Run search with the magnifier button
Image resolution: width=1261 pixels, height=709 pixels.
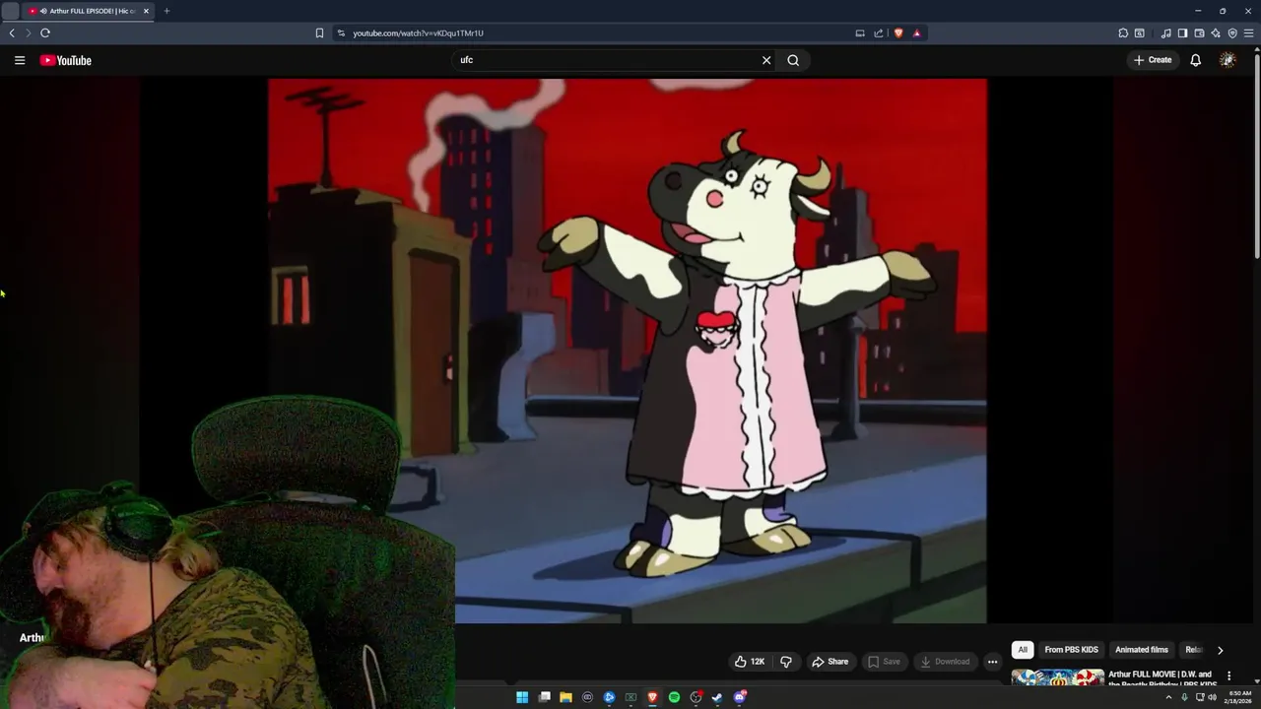(x=793, y=60)
